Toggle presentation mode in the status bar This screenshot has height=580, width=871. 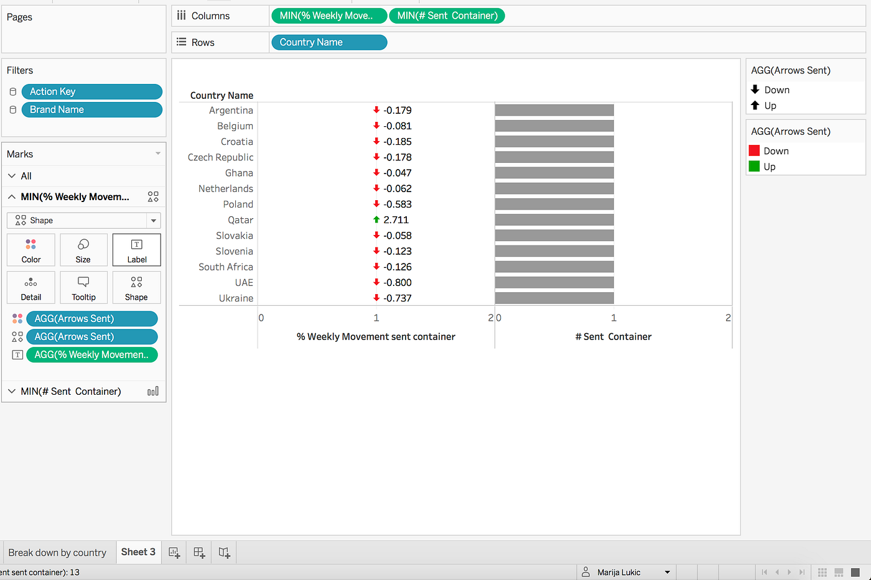point(855,572)
